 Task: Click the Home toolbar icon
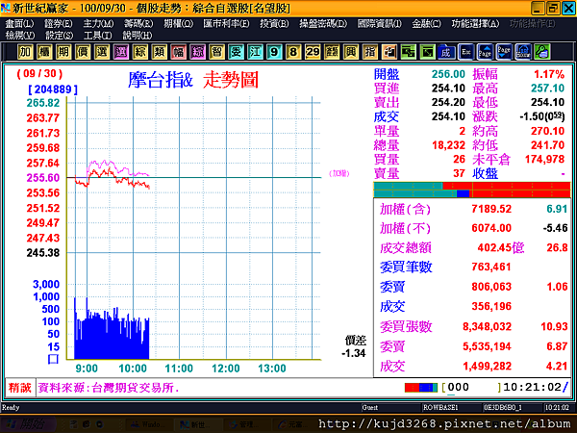point(523,52)
